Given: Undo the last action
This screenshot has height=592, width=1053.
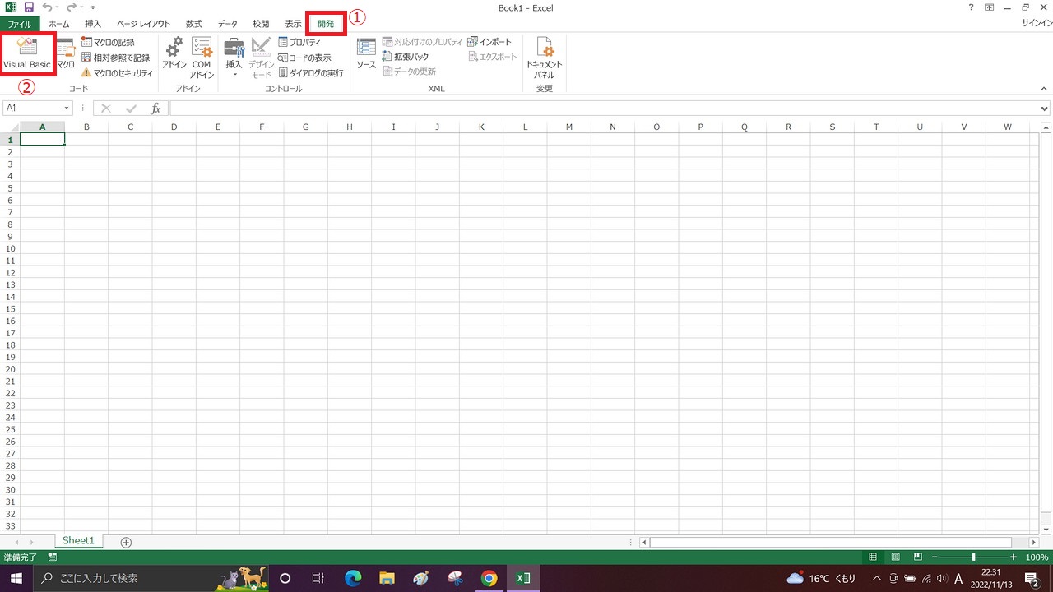Looking at the screenshot, I should click(x=48, y=7).
